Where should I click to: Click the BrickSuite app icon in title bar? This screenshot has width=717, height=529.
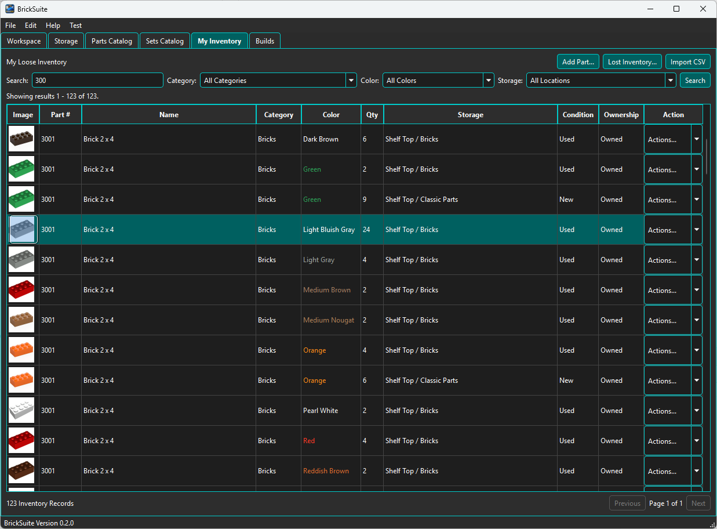[10, 9]
